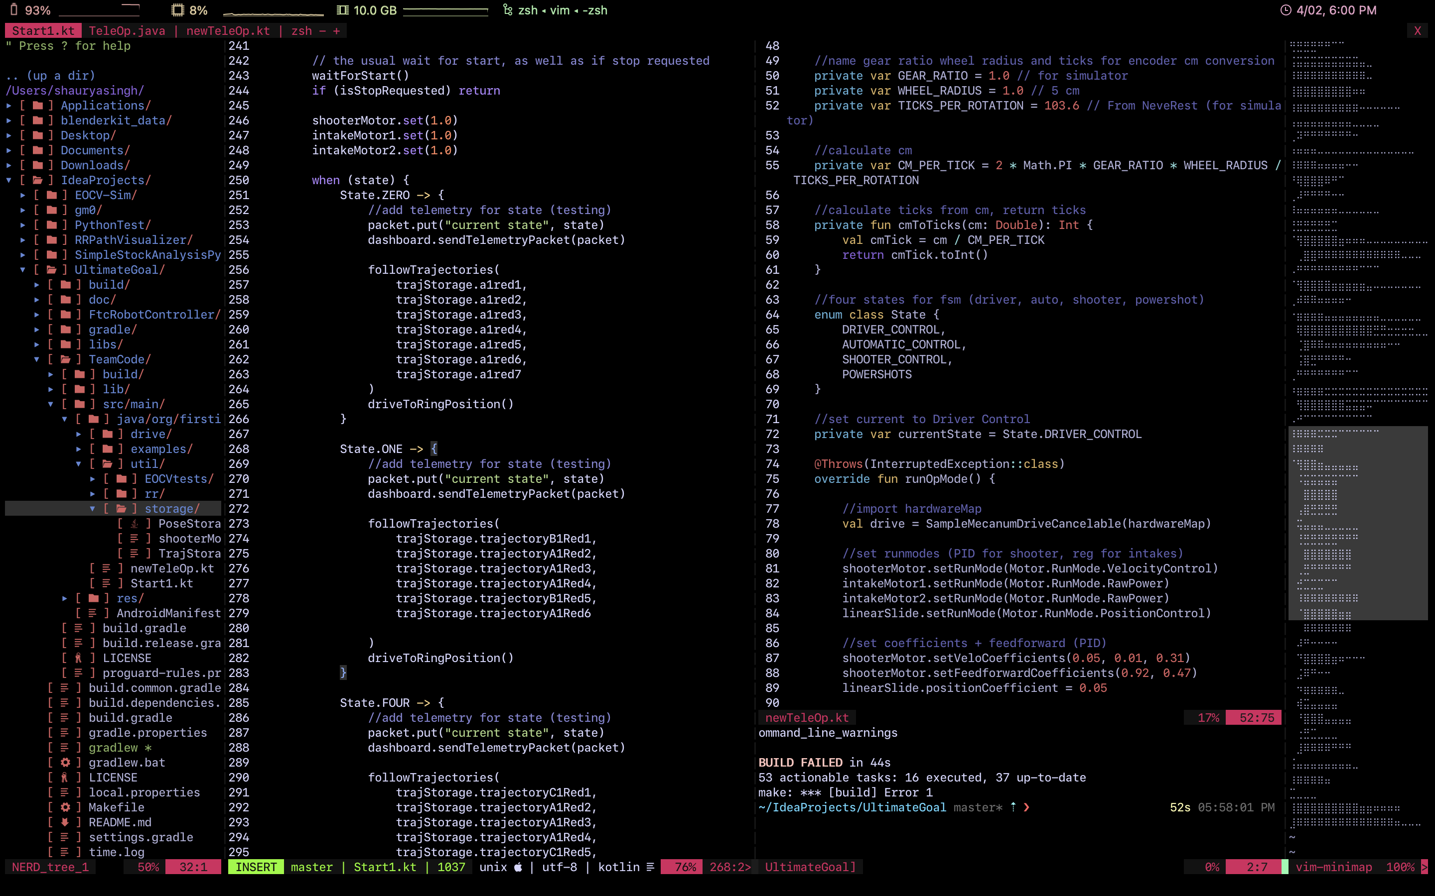
Task: Expand the Applications folder arrow
Action: coord(9,106)
